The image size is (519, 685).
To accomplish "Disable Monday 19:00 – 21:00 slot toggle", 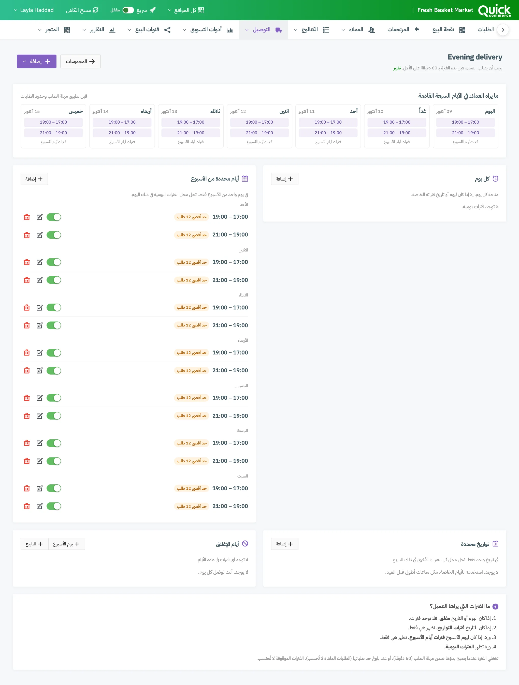I will pyautogui.click(x=54, y=280).
